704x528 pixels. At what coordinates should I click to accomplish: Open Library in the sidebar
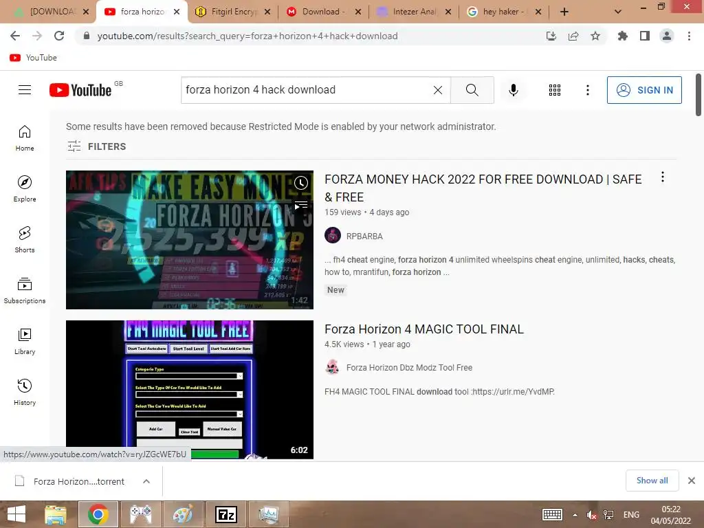click(x=25, y=342)
